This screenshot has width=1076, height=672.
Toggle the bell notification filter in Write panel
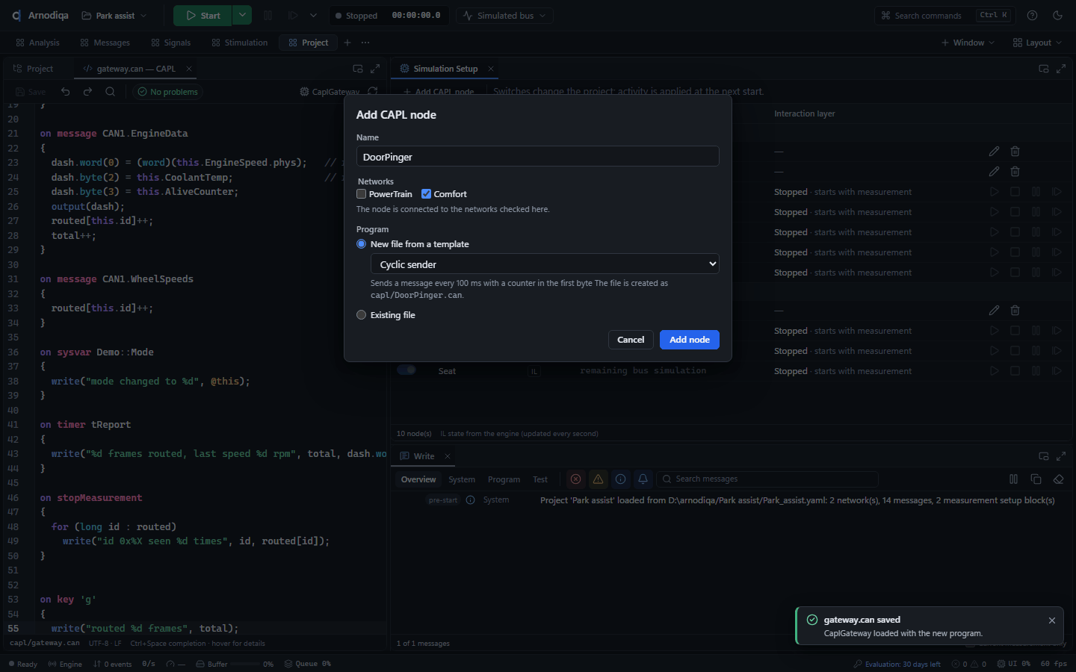click(x=643, y=479)
